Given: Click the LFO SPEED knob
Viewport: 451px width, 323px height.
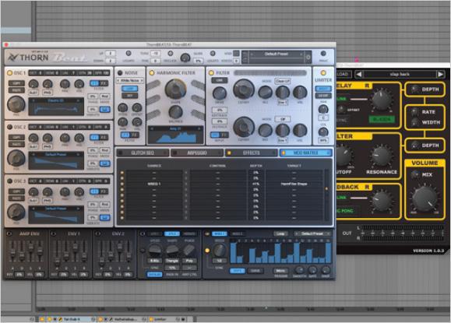Looking at the screenshot, I should click(155, 250).
